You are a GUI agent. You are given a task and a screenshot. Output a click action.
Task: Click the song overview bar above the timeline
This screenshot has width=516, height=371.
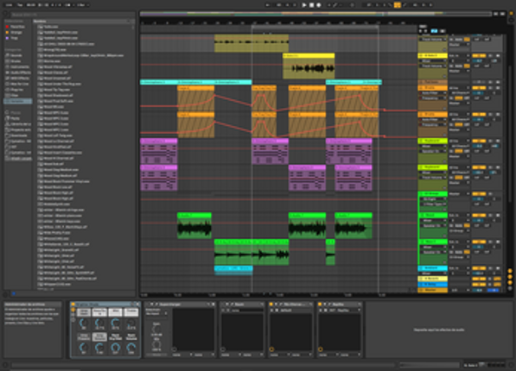pyautogui.click(x=315, y=14)
